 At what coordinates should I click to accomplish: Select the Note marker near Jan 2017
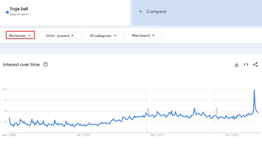[x=148, y=111]
